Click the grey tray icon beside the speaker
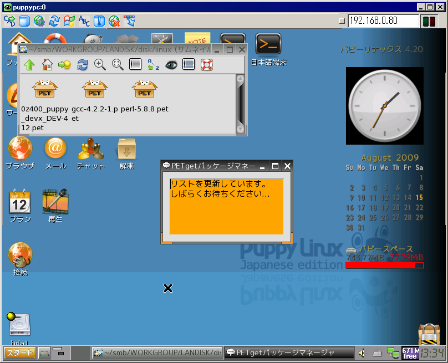This screenshot has width=448, height=363. [378, 354]
